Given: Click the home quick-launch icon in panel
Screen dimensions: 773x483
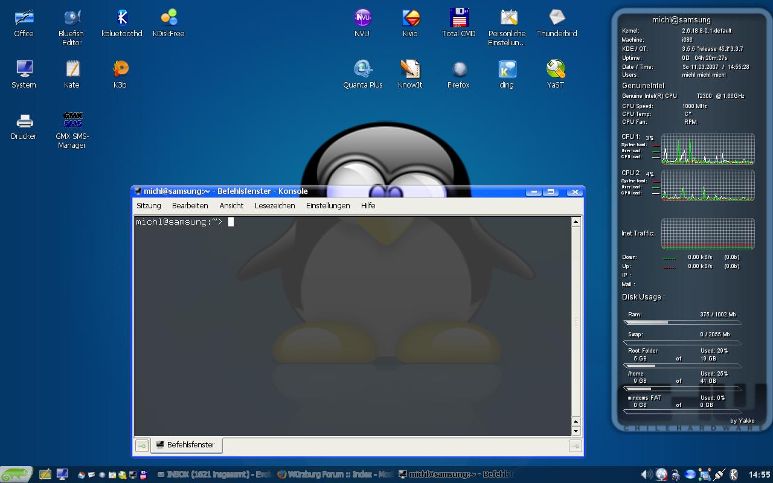Looking at the screenshot, I should 81,475.
